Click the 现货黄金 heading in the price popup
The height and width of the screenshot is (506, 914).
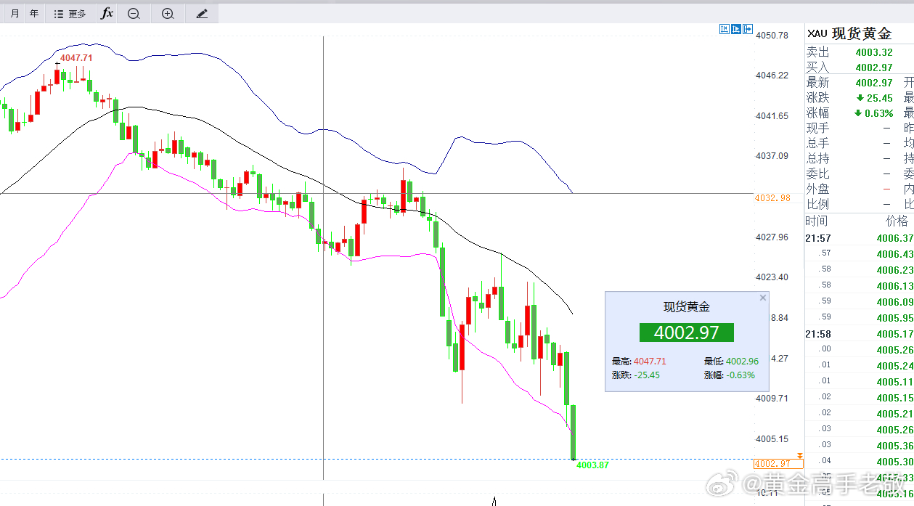[x=687, y=307]
